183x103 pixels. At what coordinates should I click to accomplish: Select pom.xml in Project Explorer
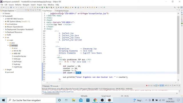click(x=10, y=72)
